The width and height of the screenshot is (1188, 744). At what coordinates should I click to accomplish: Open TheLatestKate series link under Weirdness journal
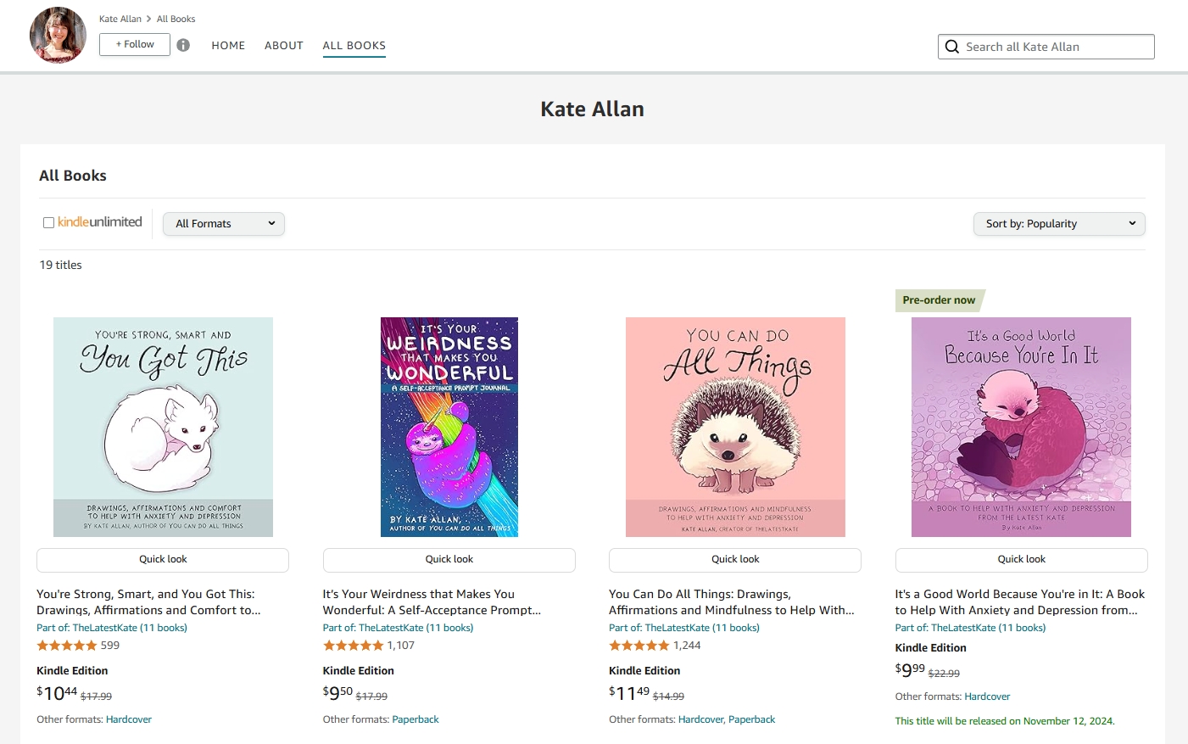(x=398, y=628)
